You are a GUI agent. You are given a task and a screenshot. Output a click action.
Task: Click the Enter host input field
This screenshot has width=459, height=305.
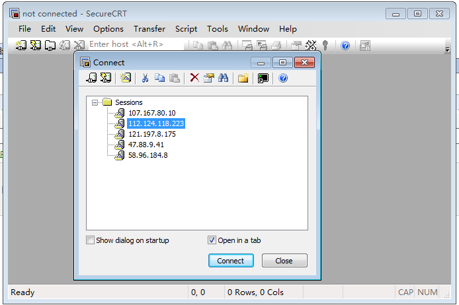(136, 44)
